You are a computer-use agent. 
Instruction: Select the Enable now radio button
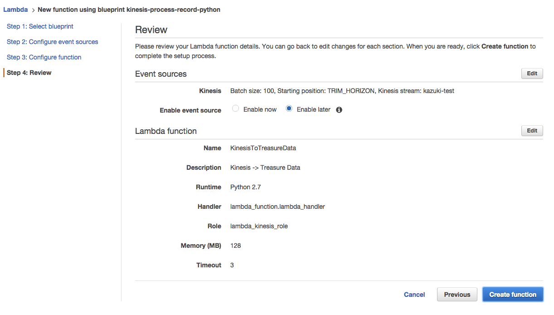[235, 109]
